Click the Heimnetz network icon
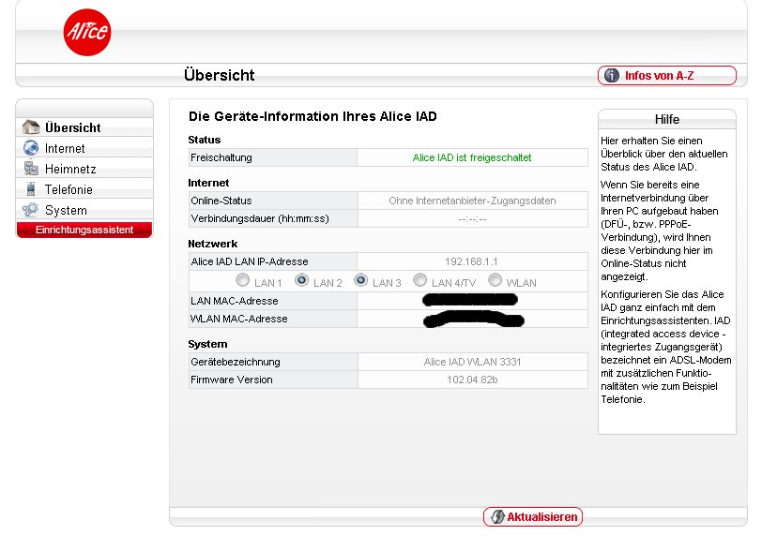The image size is (762, 536). point(31,169)
